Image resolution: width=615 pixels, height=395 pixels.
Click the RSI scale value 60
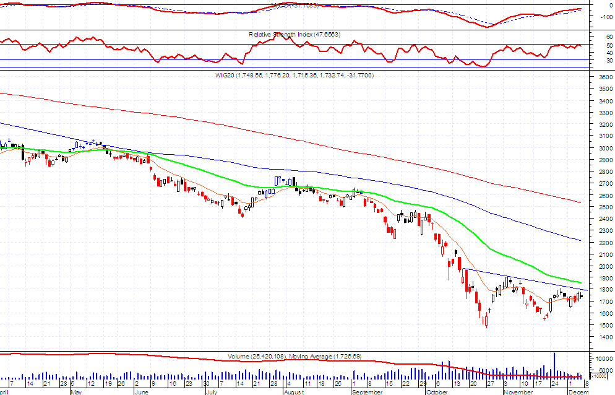coord(609,37)
